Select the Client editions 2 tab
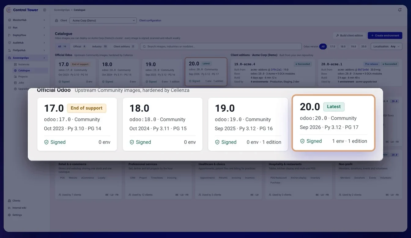 point(124,46)
